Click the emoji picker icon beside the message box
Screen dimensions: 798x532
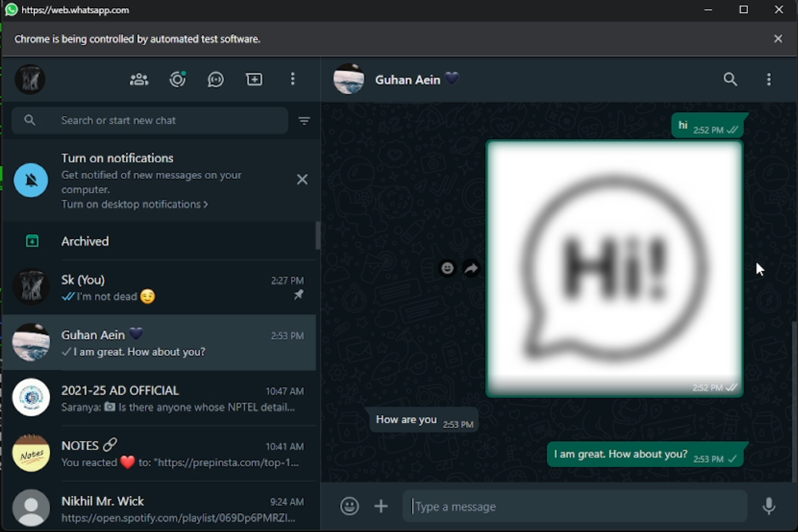349,506
